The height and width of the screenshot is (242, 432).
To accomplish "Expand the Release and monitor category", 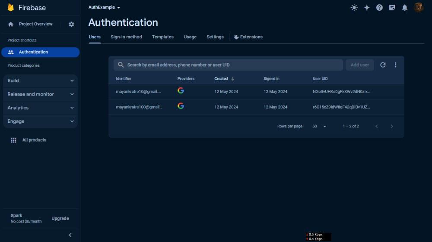I will point(41,94).
